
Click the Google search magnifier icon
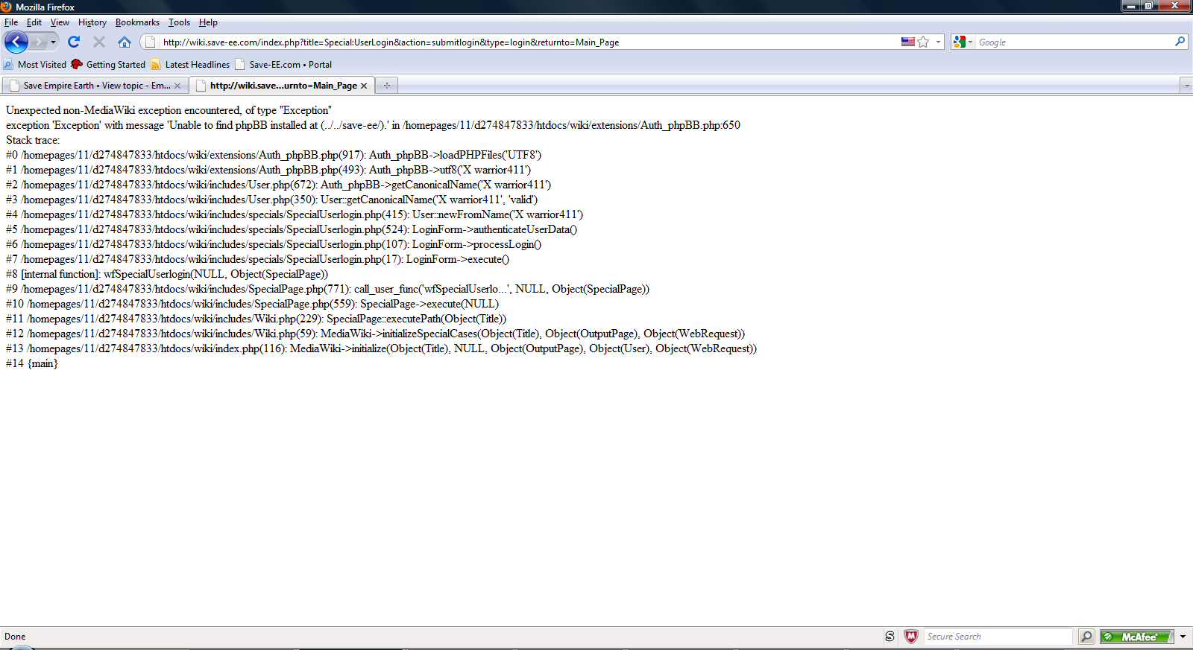(x=1180, y=42)
